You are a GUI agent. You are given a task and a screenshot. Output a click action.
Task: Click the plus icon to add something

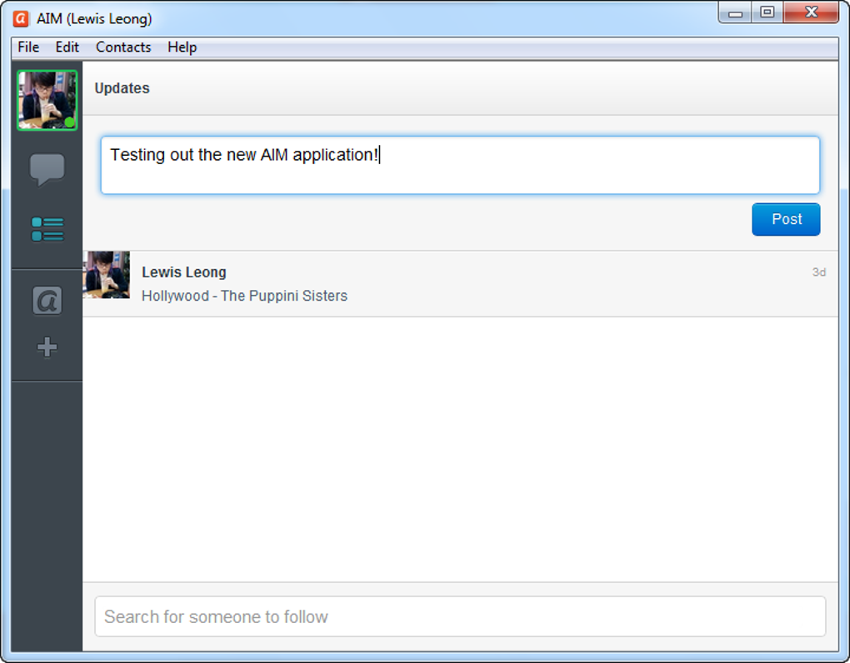(47, 346)
